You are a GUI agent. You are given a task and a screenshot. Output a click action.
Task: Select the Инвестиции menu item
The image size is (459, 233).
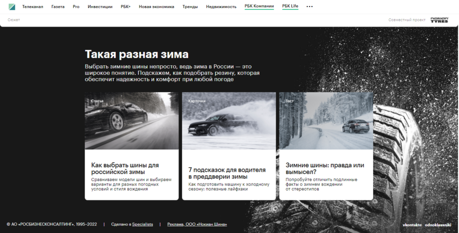pos(100,7)
